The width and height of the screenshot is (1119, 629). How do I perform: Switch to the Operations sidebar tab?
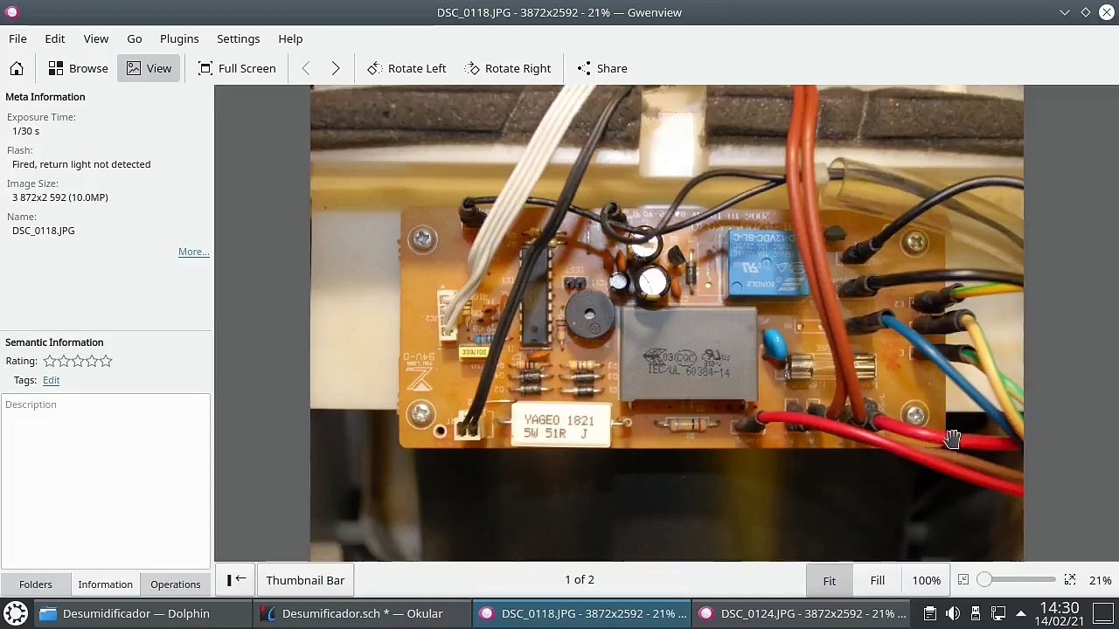pos(176,584)
